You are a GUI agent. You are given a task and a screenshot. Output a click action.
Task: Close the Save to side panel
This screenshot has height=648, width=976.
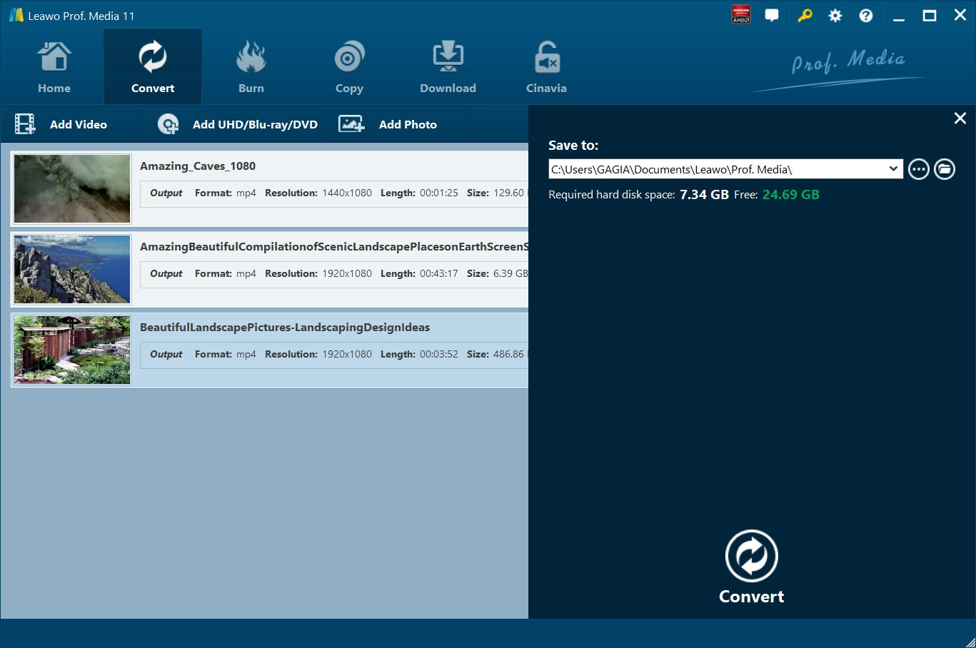click(x=960, y=118)
